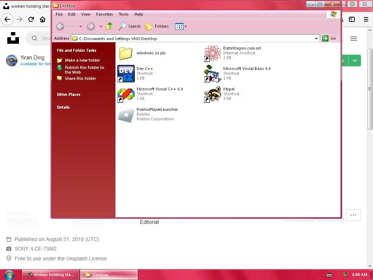The height and width of the screenshot is (280, 373).
Task: Click the taskbar clock showing 6:00 AM
Action: 360,275
